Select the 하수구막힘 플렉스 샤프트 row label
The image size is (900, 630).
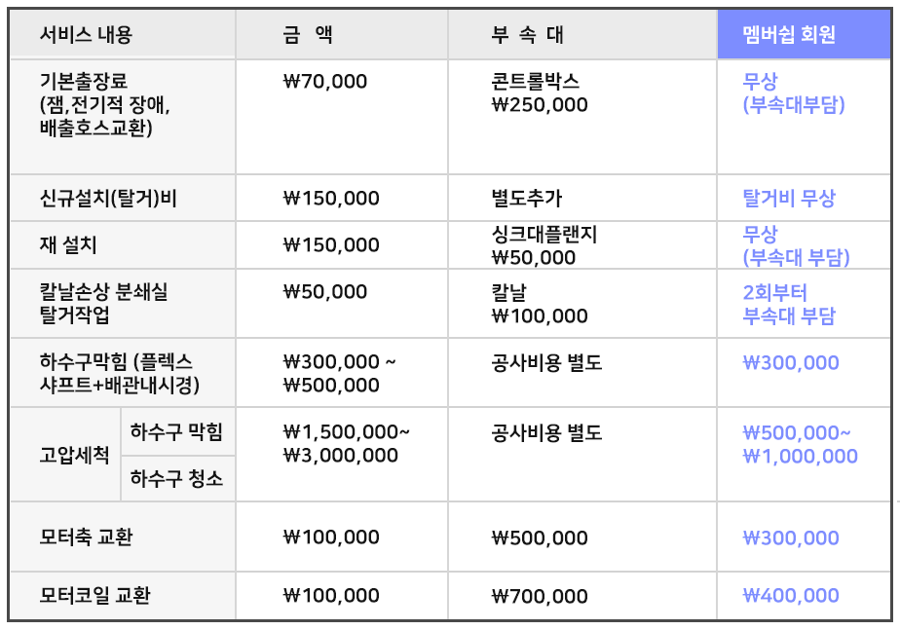click(120, 373)
